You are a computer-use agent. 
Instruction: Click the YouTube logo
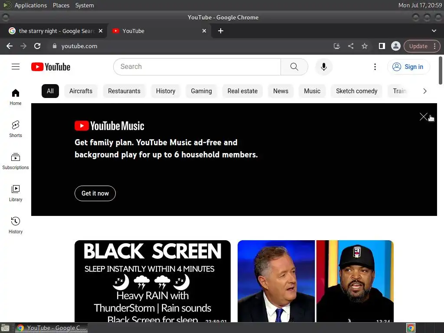[x=51, y=67]
